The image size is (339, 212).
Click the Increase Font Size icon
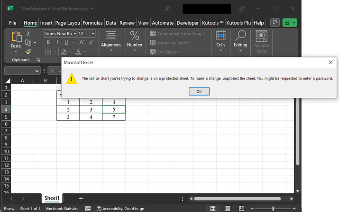point(82,42)
